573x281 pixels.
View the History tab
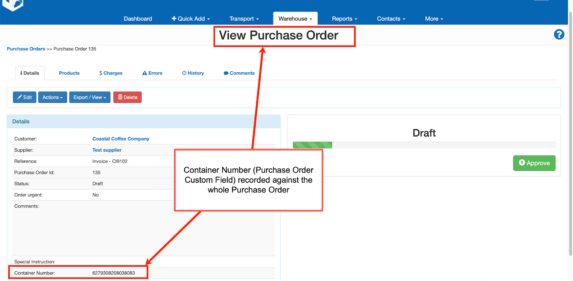[193, 73]
